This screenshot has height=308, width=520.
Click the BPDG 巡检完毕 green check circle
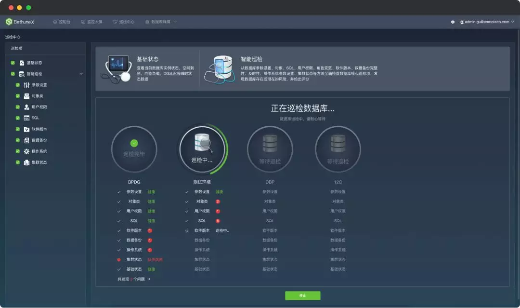[x=134, y=143]
